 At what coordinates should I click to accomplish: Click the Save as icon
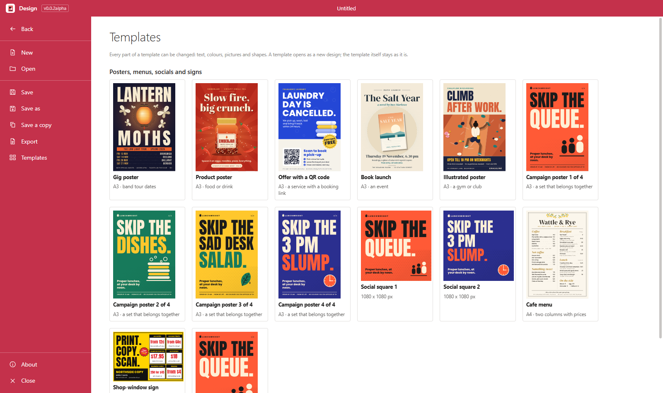coord(13,108)
